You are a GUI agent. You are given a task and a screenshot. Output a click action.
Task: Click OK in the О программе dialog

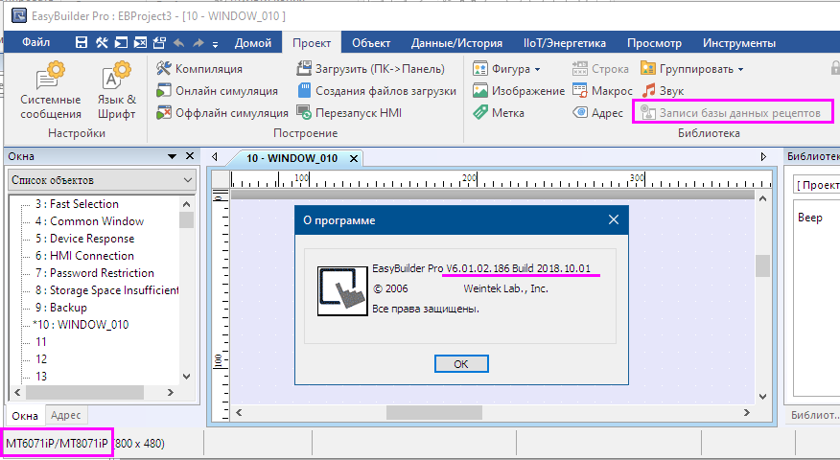[461, 364]
